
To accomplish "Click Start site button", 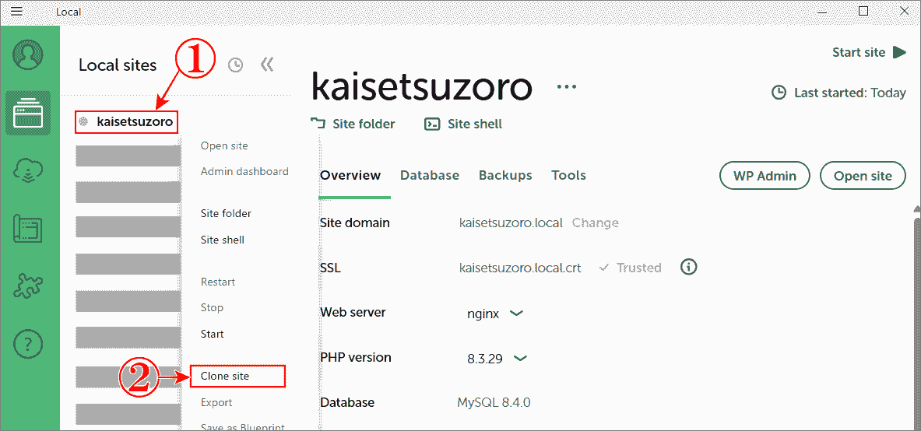I will (x=869, y=52).
